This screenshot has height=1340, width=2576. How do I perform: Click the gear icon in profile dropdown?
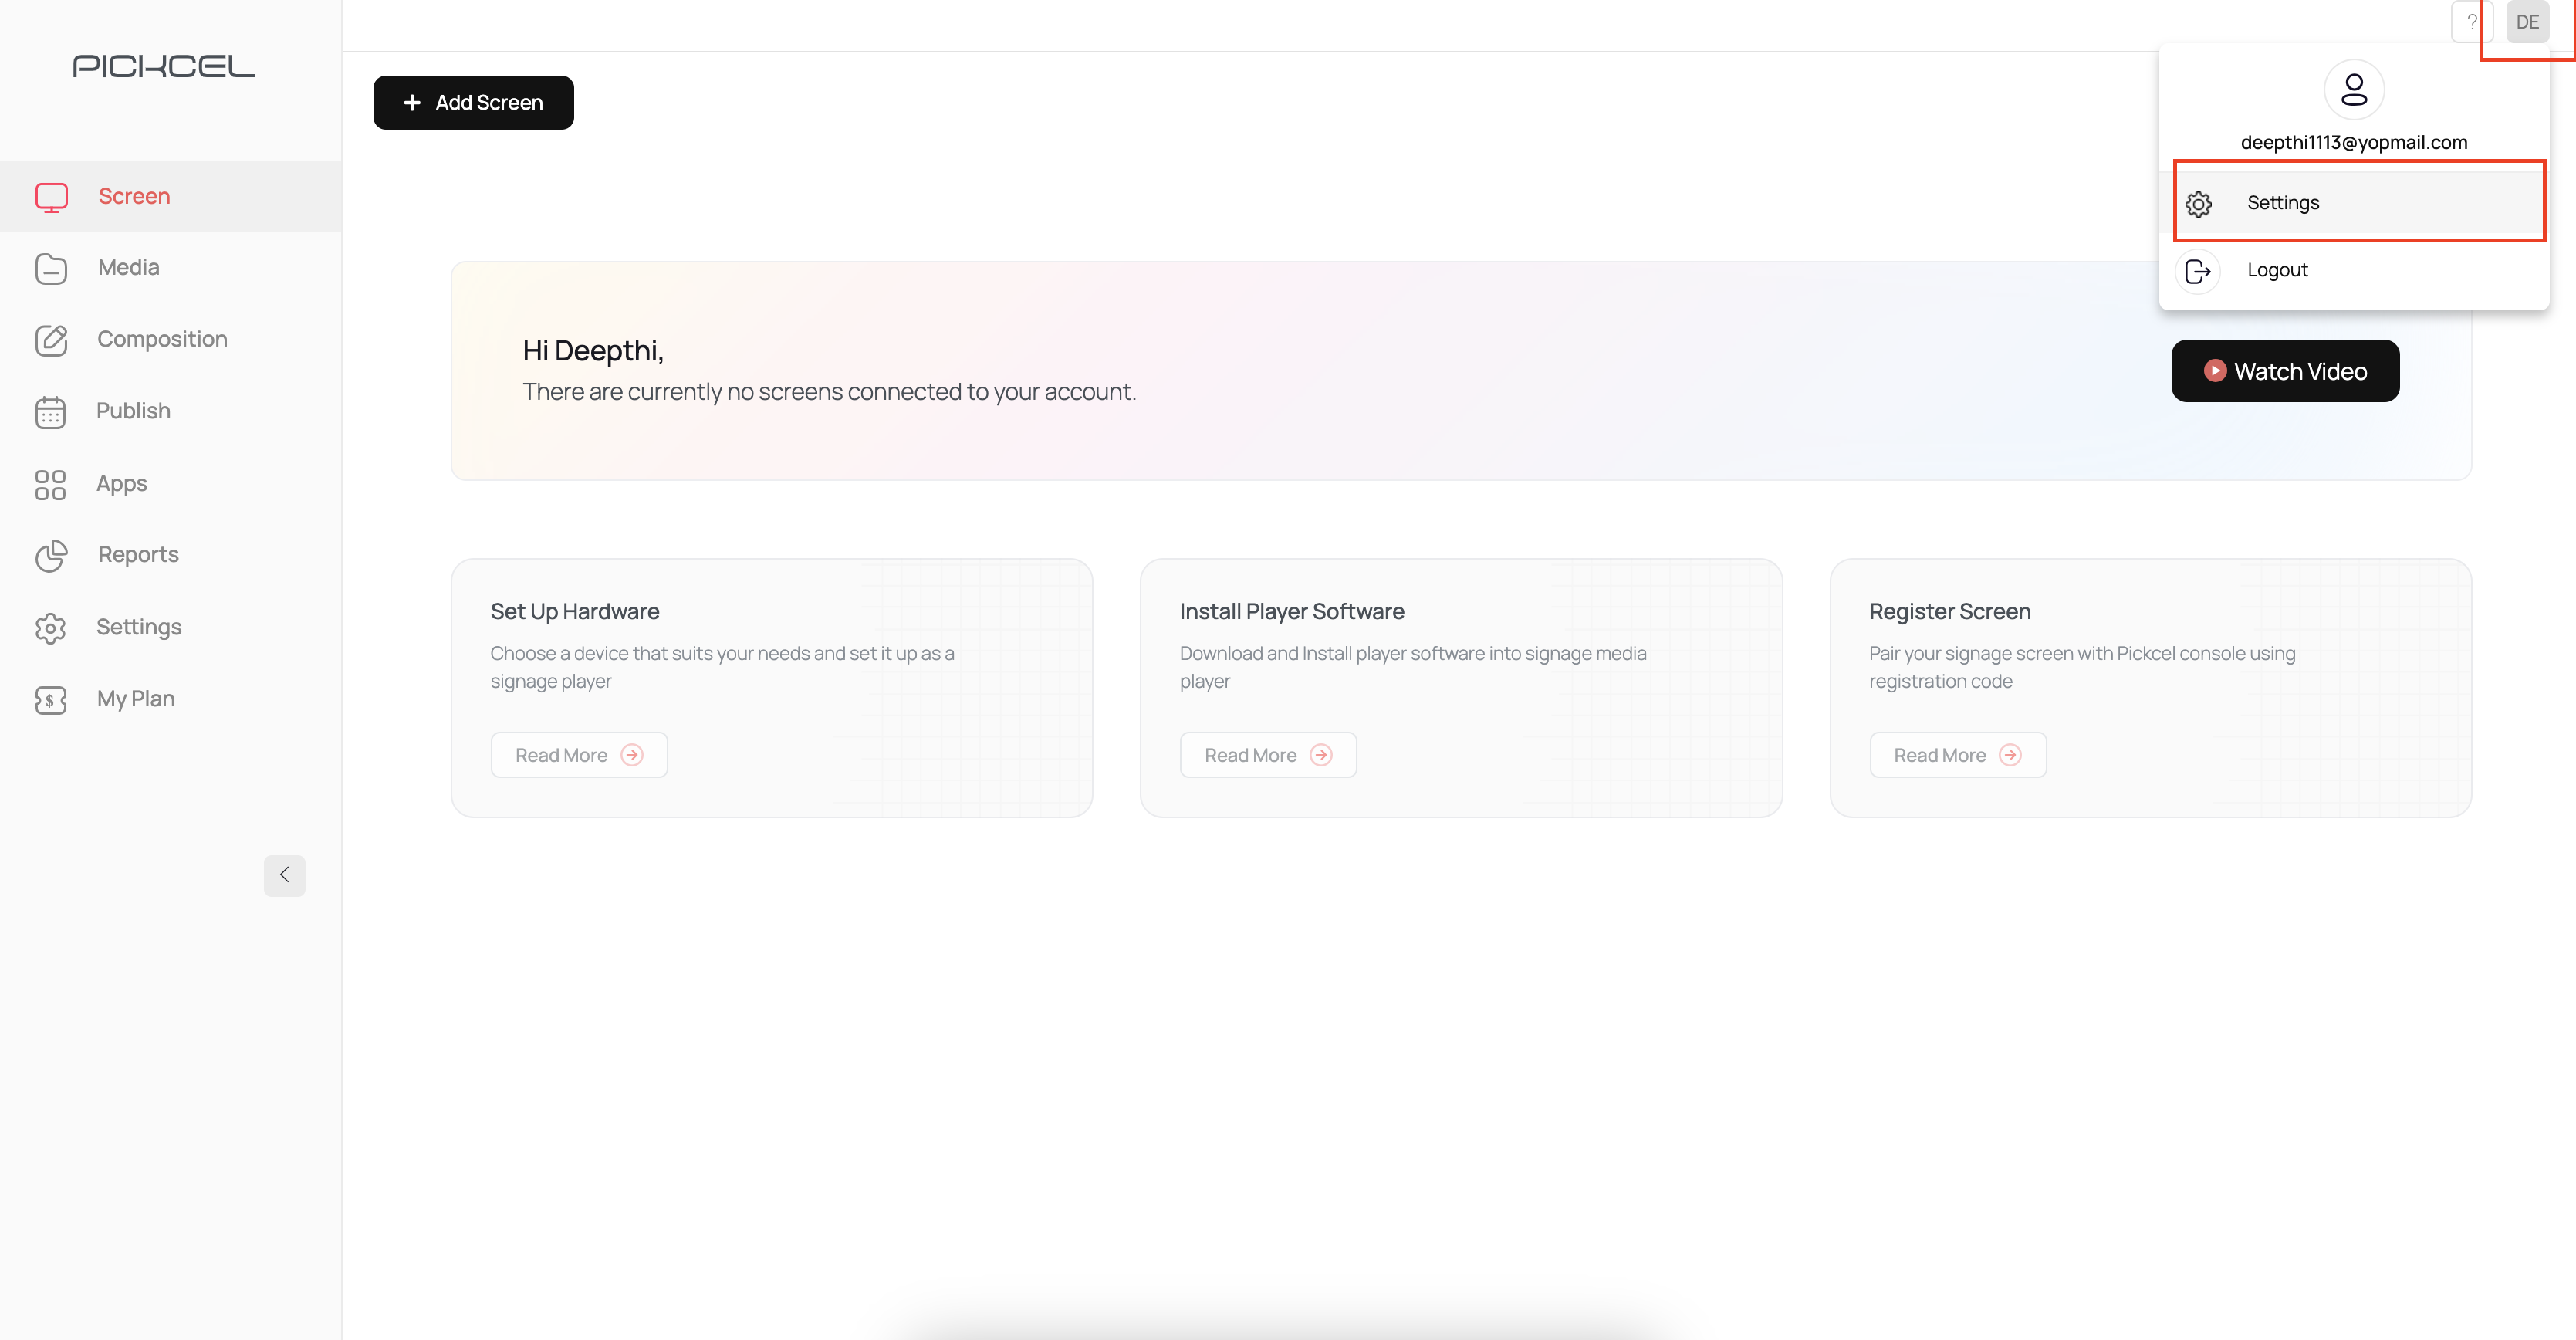[x=2198, y=204]
